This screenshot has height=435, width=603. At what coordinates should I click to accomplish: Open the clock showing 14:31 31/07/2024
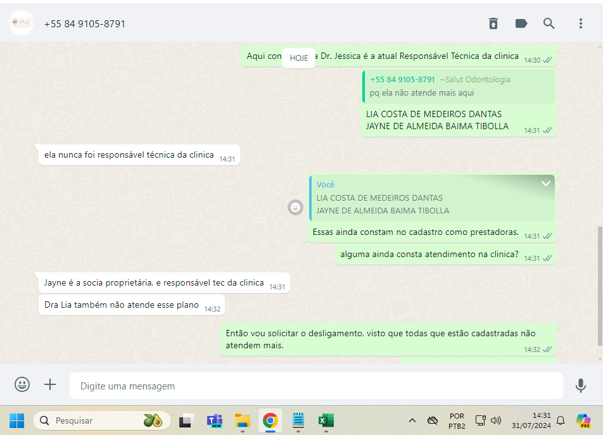coord(531,420)
